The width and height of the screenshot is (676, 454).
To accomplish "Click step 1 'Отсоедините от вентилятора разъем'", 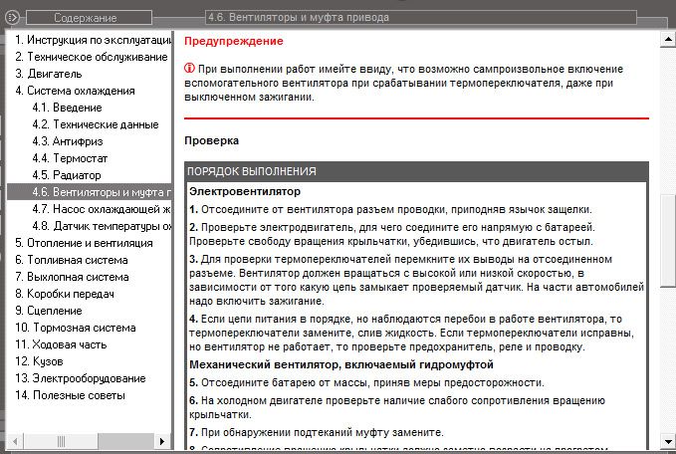I will point(390,209).
